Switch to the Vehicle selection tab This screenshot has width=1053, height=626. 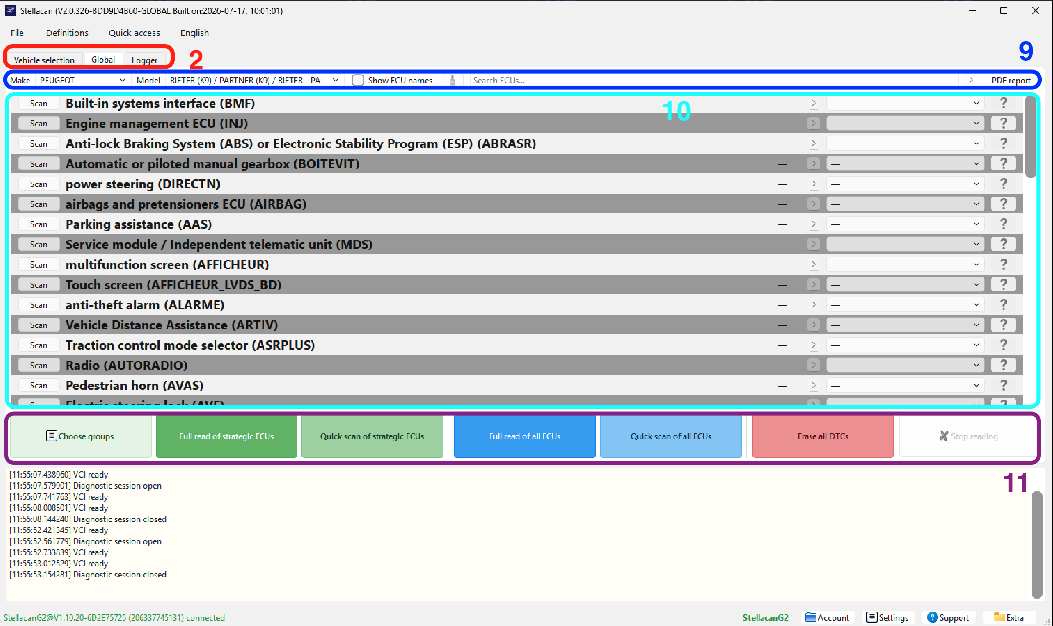tap(44, 60)
